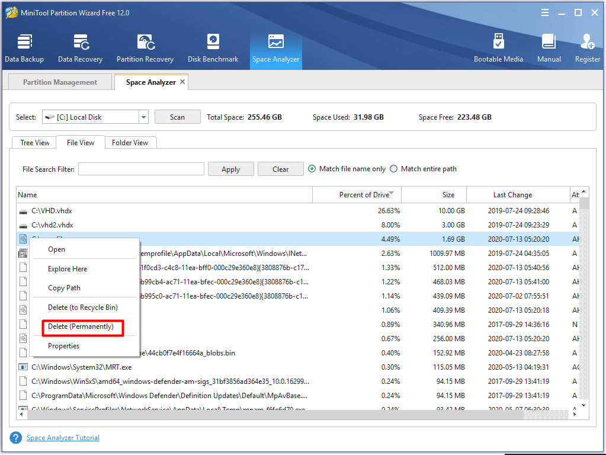The height and width of the screenshot is (455, 606).
Task: Launch the Data Recovery tool
Action: pyautogui.click(x=81, y=49)
